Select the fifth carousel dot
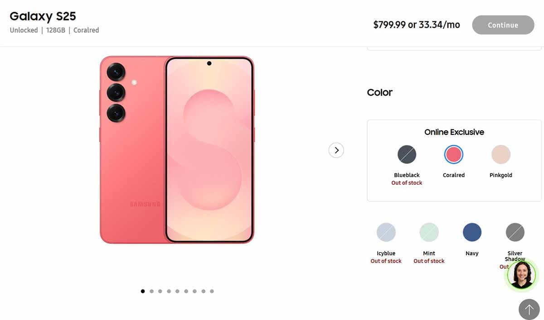 [177, 291]
